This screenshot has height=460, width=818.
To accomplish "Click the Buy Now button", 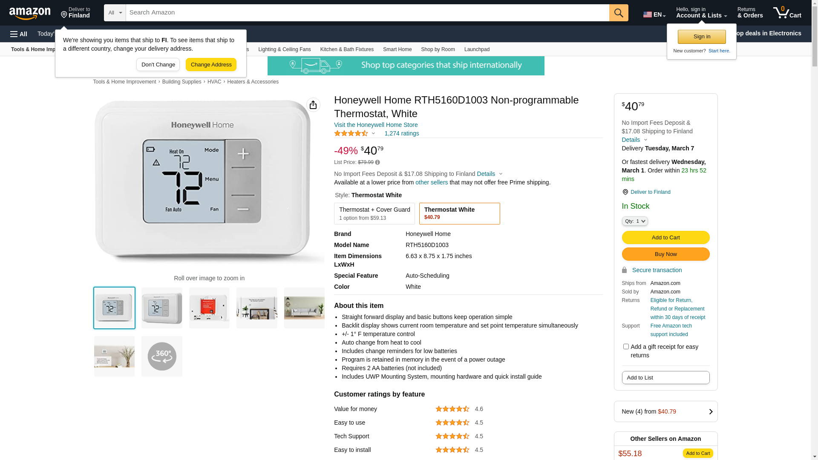I will click(665, 254).
